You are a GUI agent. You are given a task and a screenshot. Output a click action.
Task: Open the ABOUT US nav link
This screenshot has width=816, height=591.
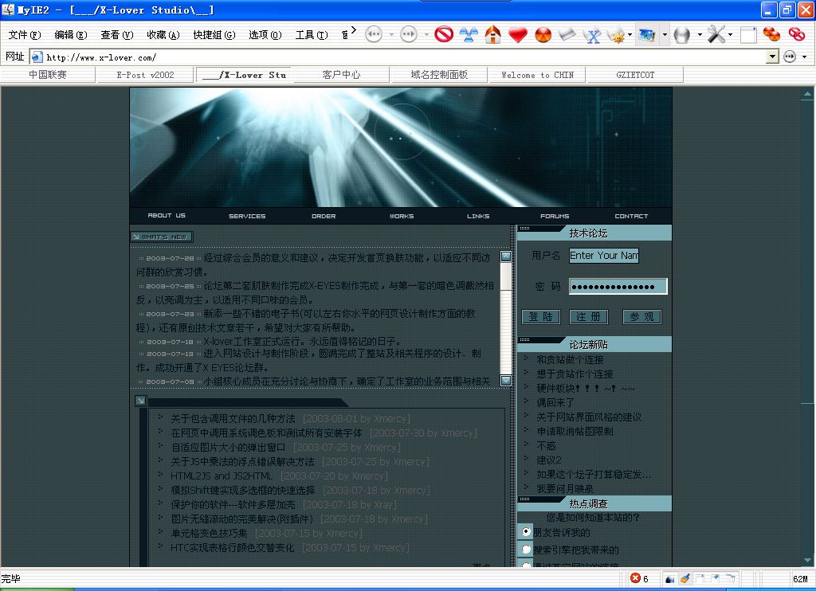click(167, 215)
